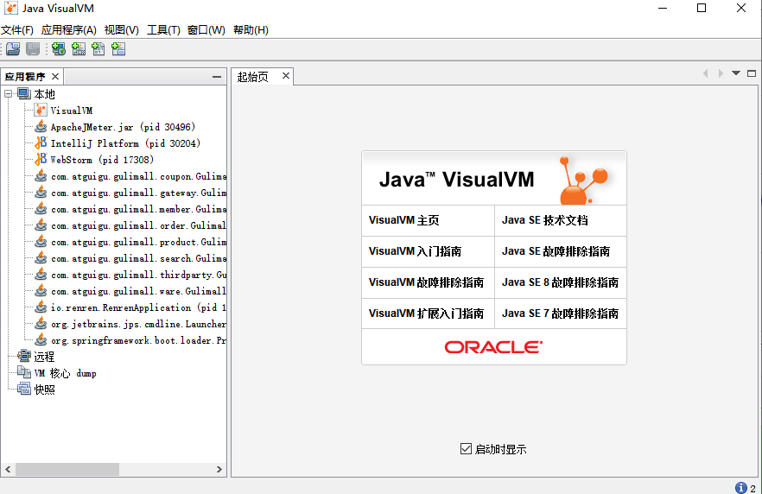
Task: Open the 窗口(W) menu
Action: pos(206,30)
